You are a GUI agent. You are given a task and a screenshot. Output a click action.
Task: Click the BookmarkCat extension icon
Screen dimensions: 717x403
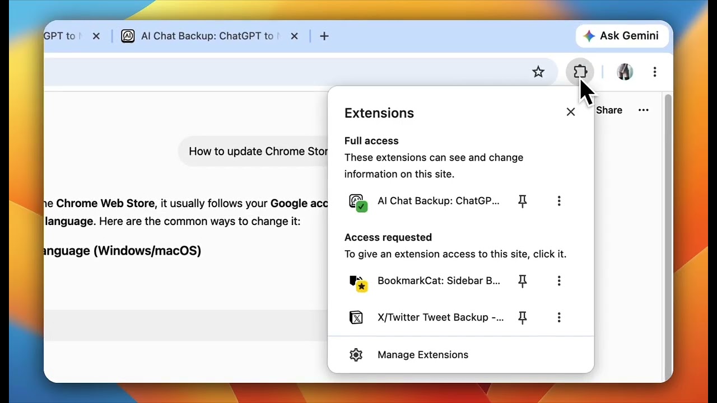coord(357,283)
